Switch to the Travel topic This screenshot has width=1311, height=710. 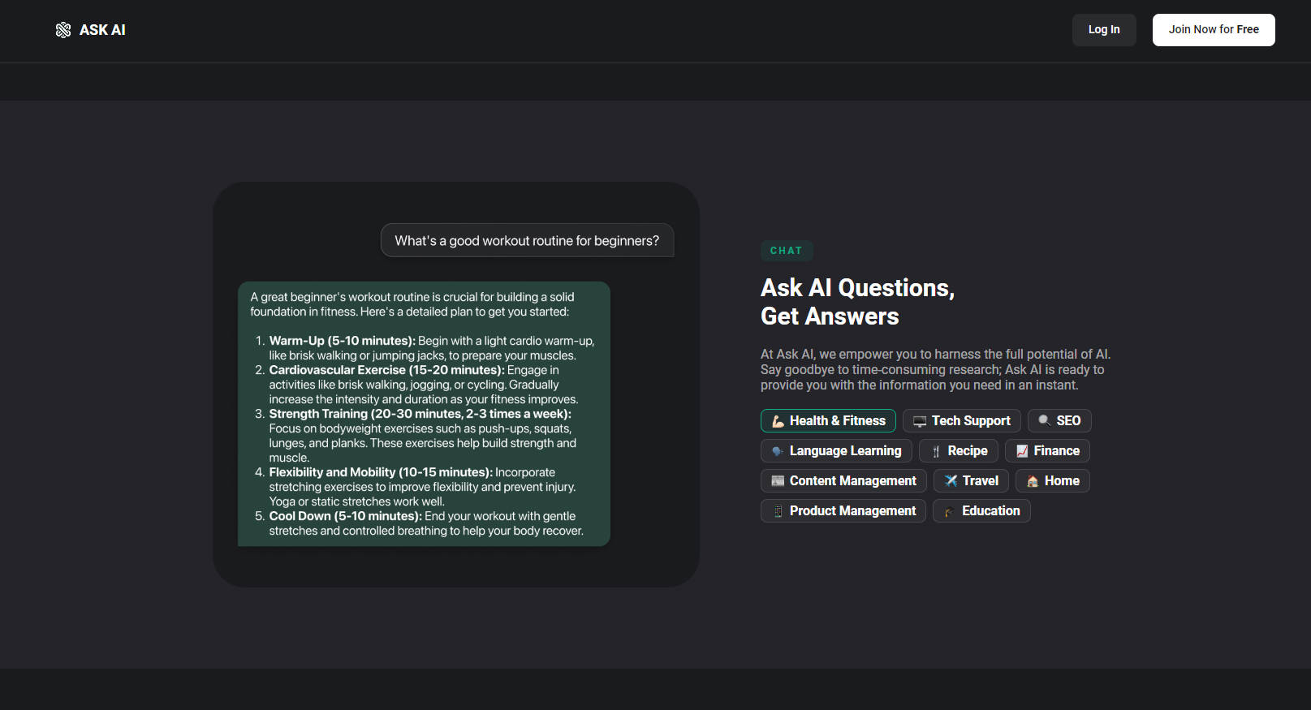coord(971,481)
